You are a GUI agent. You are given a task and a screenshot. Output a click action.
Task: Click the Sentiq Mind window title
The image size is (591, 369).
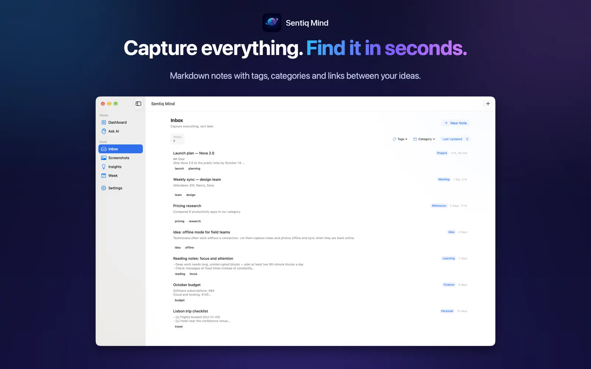click(163, 104)
